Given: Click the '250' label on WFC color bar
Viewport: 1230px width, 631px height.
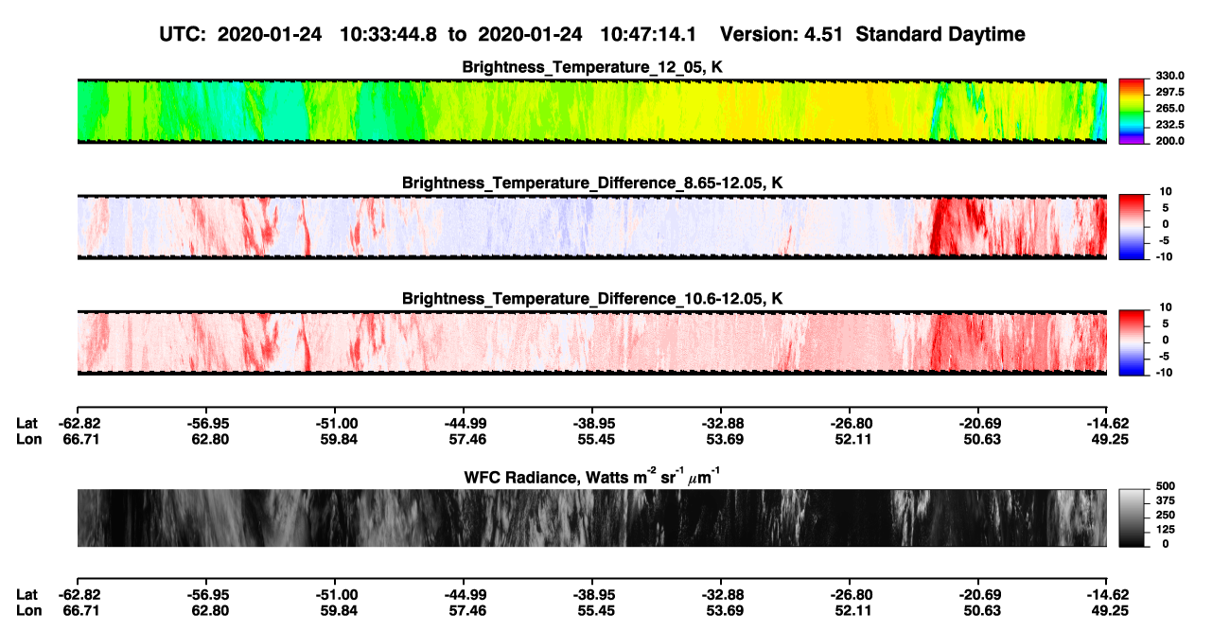Looking at the screenshot, I should coord(1167,515).
